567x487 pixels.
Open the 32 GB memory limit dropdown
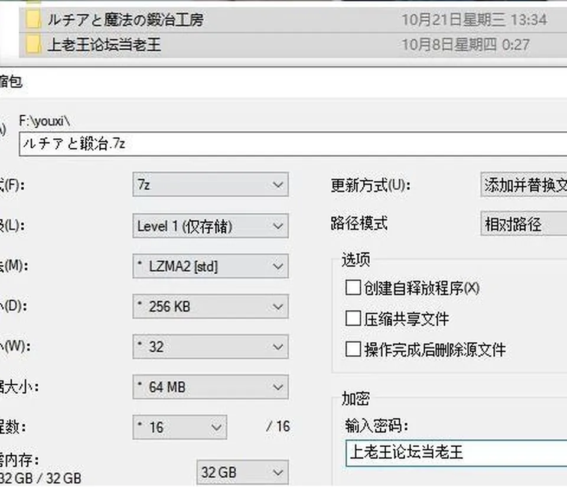(x=243, y=472)
